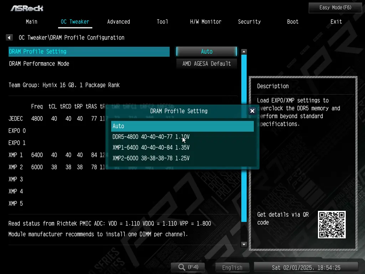Image resolution: width=365 pixels, height=274 pixels.
Task: Click the JEDEC row label
Action: (x=16, y=118)
